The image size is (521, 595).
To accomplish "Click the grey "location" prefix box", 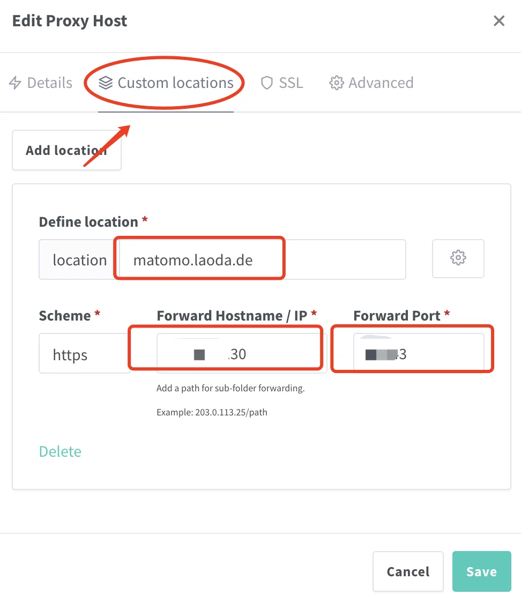I will point(79,260).
